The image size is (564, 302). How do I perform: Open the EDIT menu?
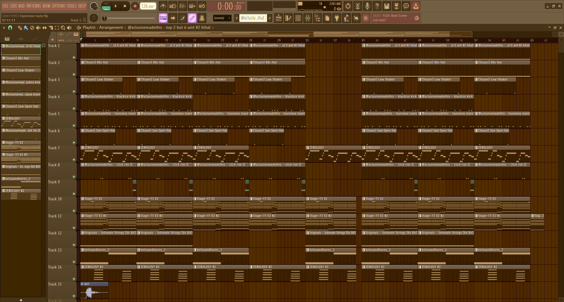click(14, 6)
